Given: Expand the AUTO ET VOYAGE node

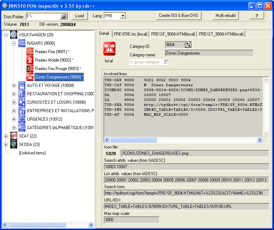Looking at the screenshot, I should click(x=14, y=85).
